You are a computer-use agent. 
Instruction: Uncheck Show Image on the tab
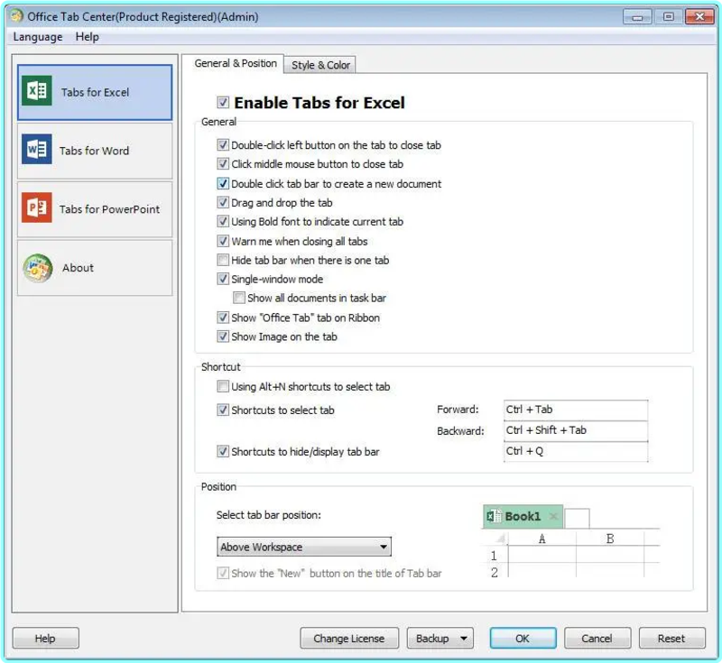point(223,336)
